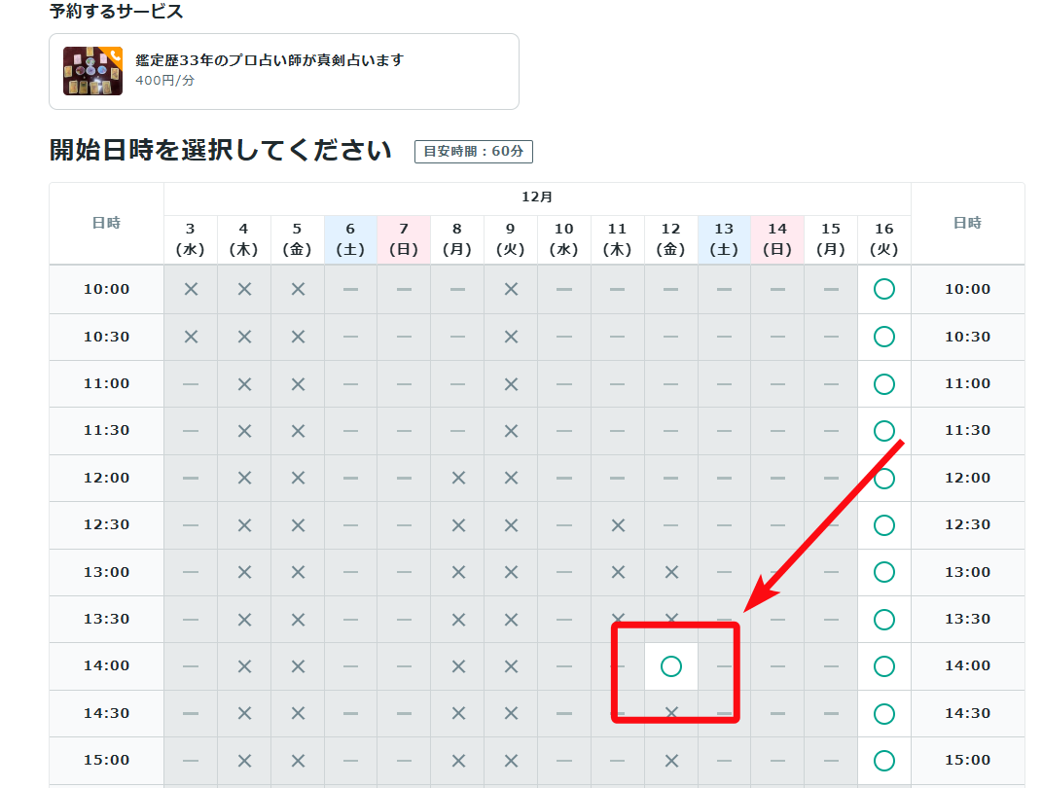Click the 14 (日) Sunday column header
Image resolution: width=1042 pixels, height=788 pixels.
pyautogui.click(x=776, y=239)
